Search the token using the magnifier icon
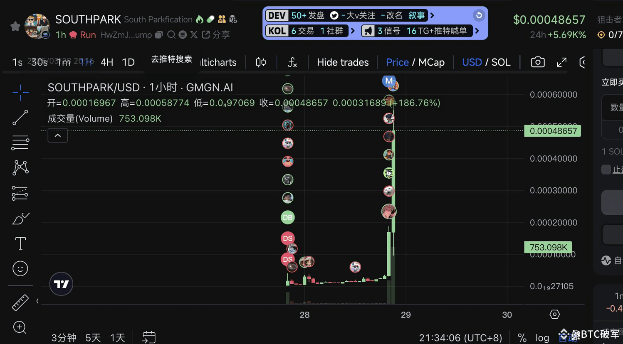The width and height of the screenshot is (623, 344). [x=171, y=35]
